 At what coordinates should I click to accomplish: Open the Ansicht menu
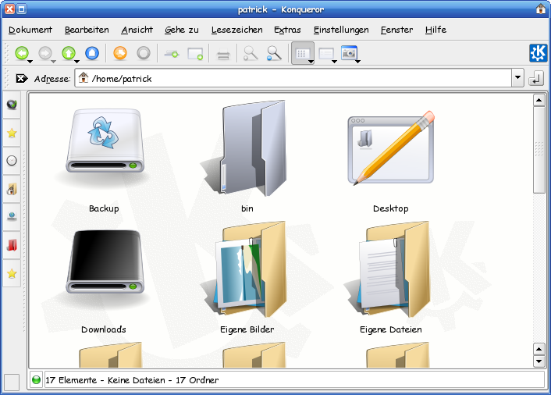[x=137, y=30]
